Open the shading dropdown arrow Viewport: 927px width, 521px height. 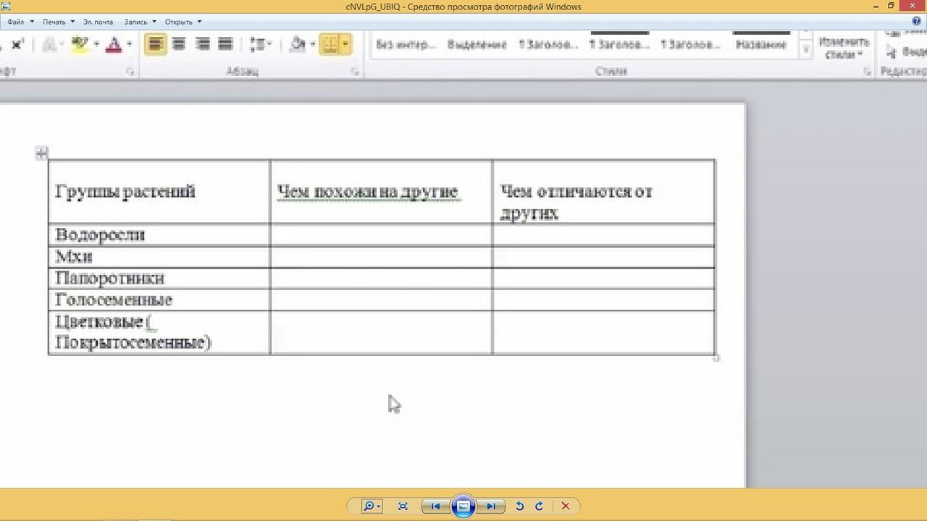click(312, 44)
